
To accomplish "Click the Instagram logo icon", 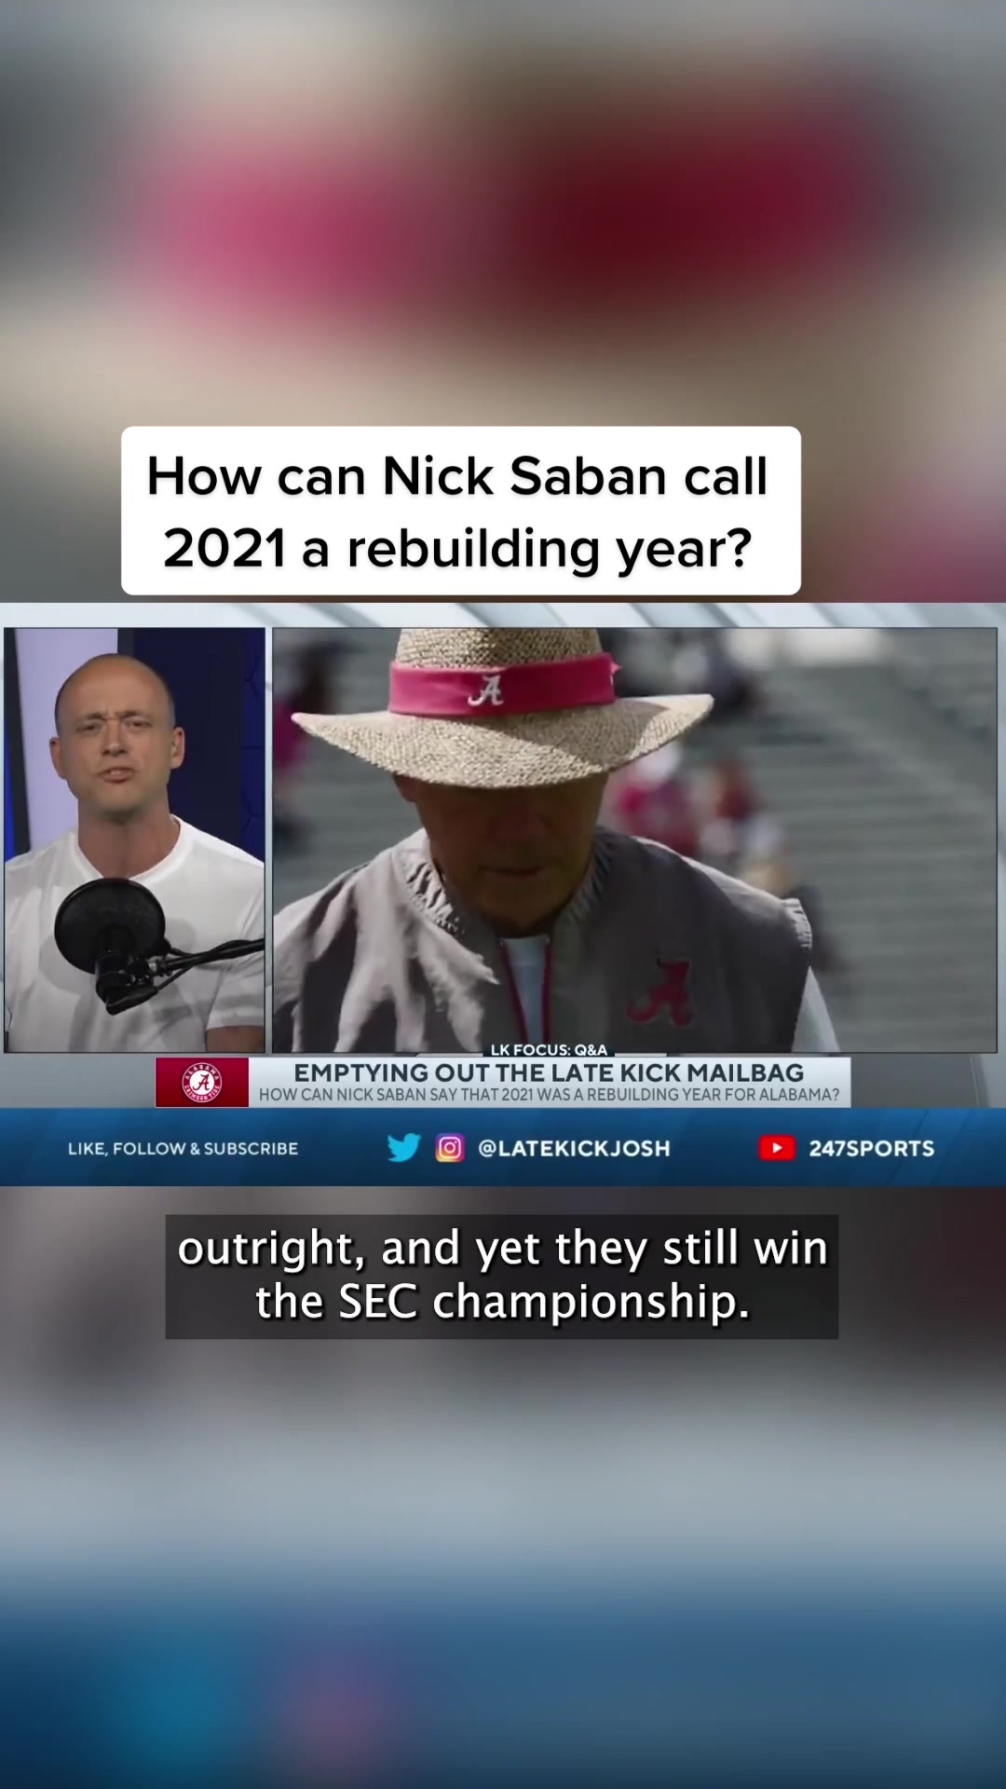I will pos(449,1147).
